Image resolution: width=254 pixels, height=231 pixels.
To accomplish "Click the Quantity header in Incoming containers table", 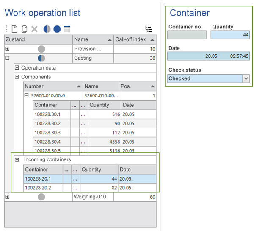I will click(x=99, y=170).
